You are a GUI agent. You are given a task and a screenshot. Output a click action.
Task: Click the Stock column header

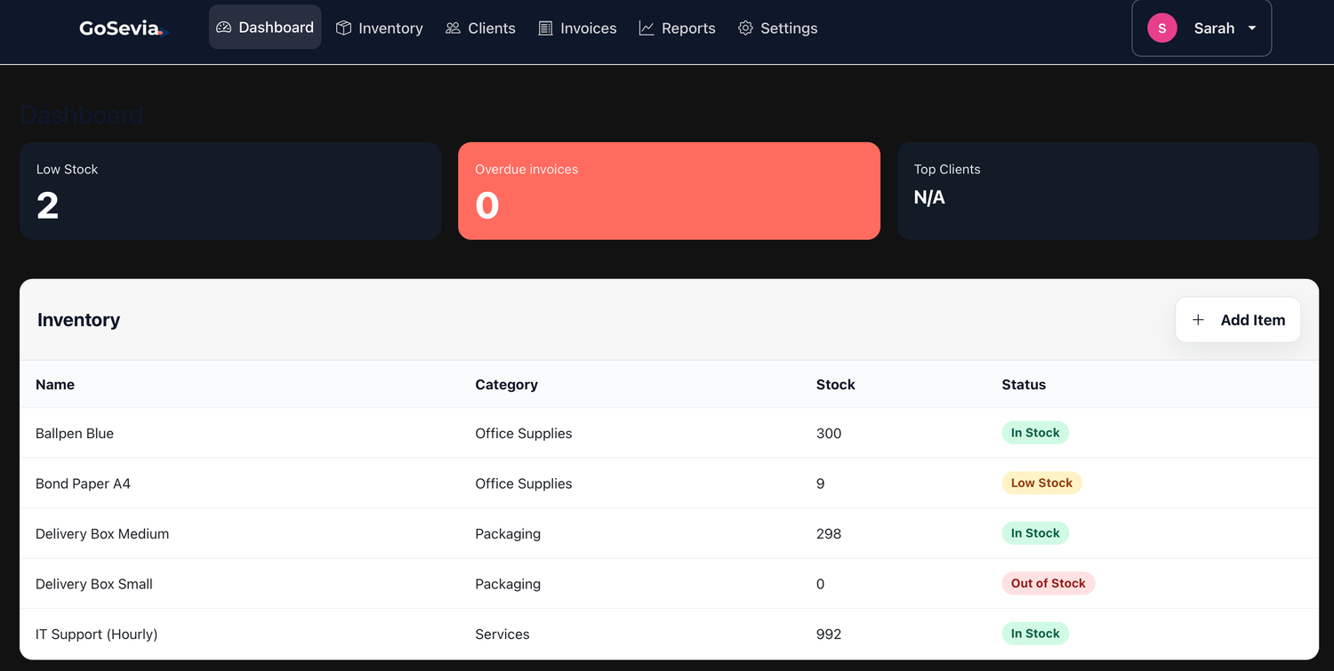[835, 385]
